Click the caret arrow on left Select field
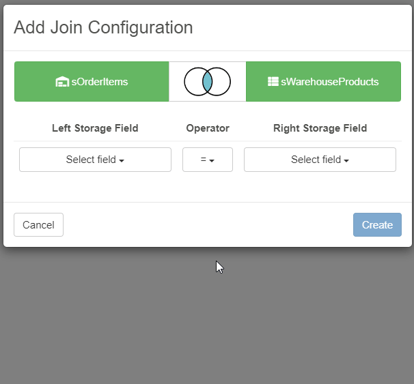 pos(122,161)
